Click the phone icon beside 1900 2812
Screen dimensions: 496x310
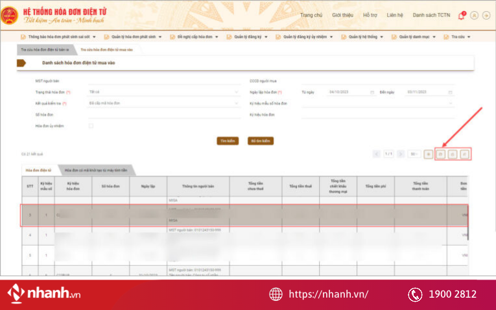pyautogui.click(x=415, y=294)
